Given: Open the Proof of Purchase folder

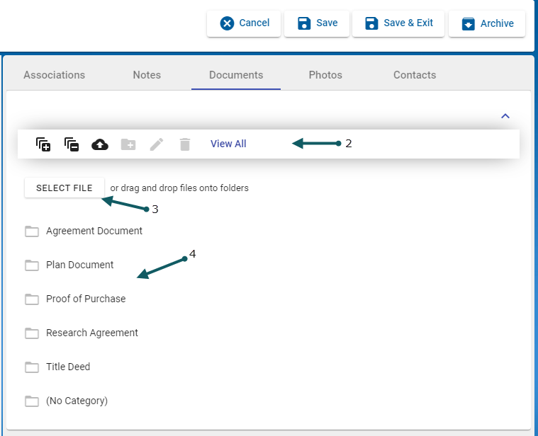Looking at the screenshot, I should [85, 299].
